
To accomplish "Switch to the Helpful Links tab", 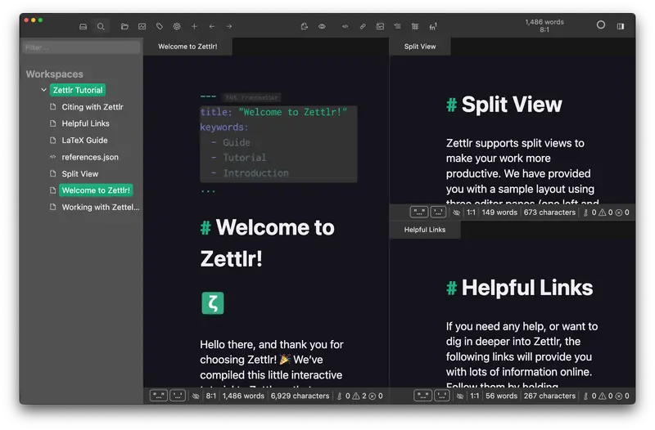I will [425, 230].
